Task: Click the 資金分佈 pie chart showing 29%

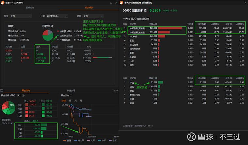Action: (8, 108)
